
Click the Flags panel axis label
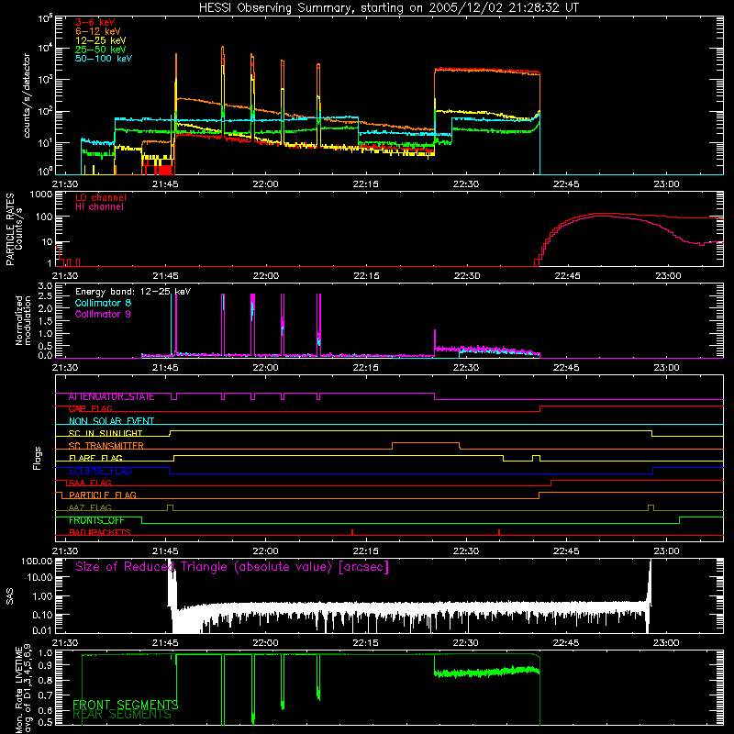pos(37,458)
